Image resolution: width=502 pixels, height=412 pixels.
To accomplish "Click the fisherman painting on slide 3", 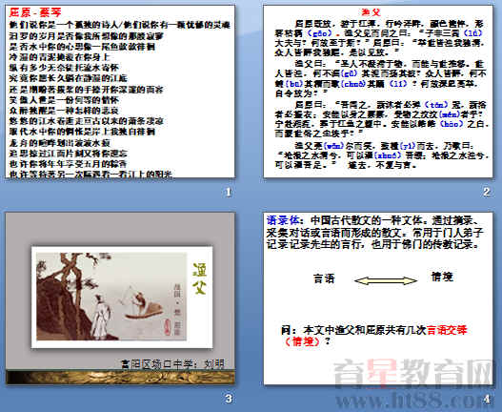I will click(x=111, y=297).
